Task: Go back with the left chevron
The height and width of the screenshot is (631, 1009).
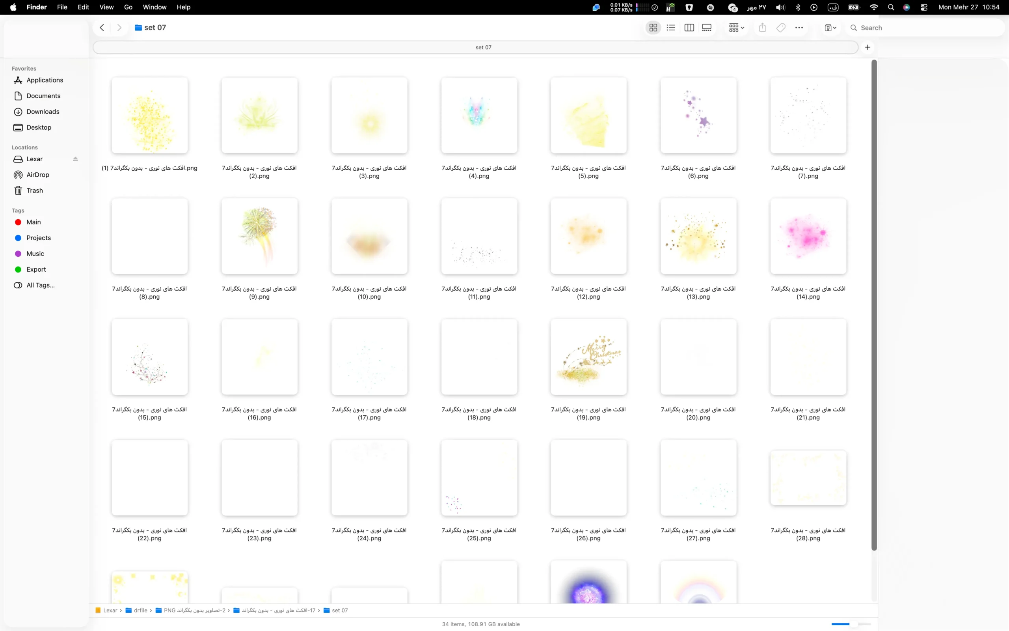Action: click(x=102, y=28)
